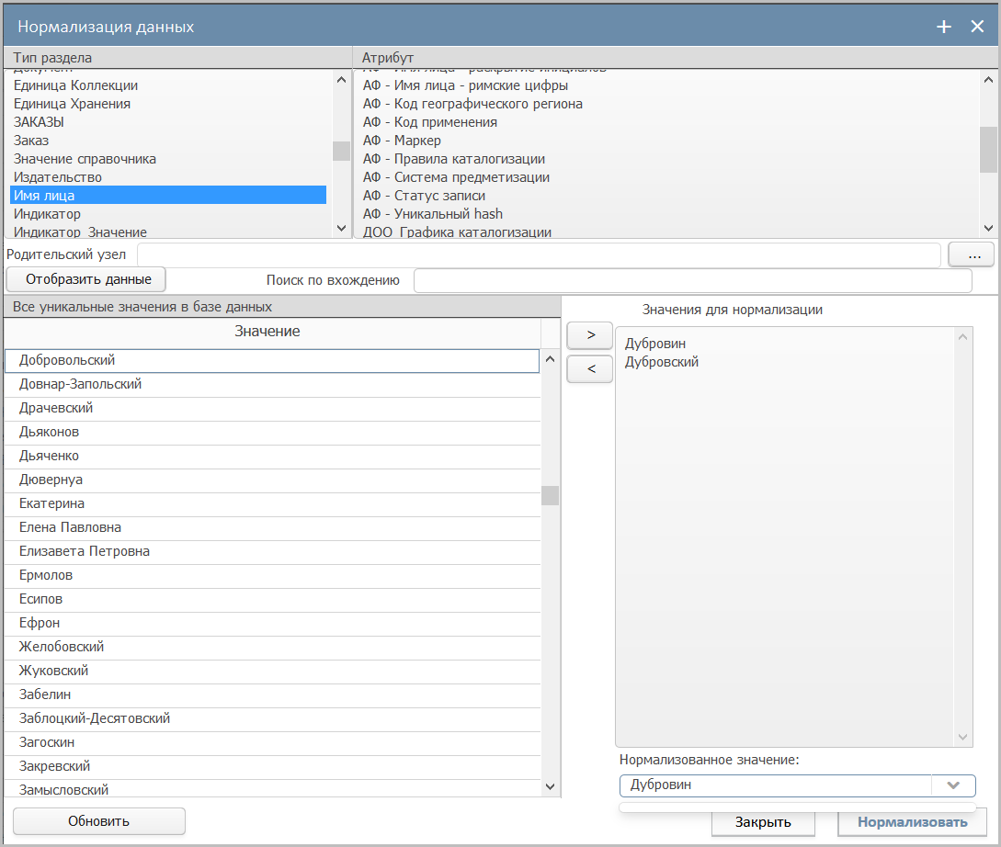The height and width of the screenshot is (847, 1001).
Task: Click the Обновить button
Action: coord(99,821)
